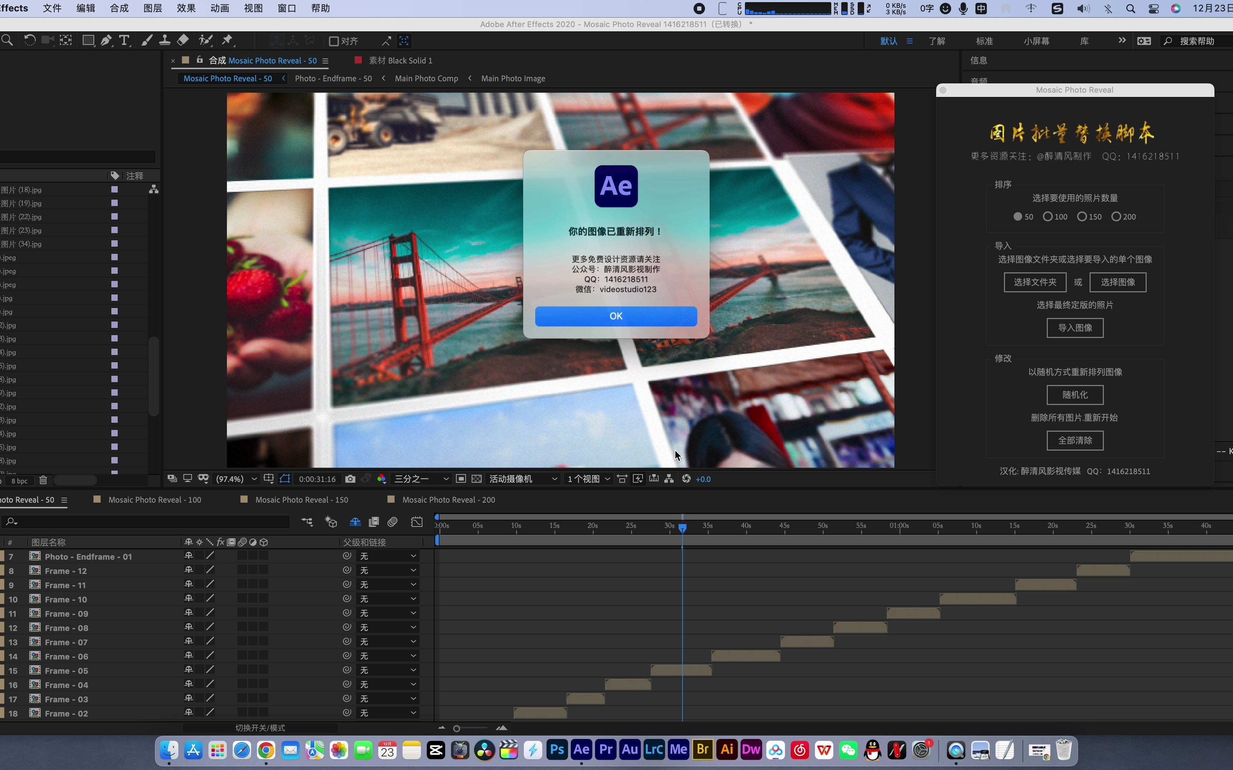Viewport: 1233px width, 770px height.
Task: Open the 三分之一 resolution dropdown
Action: pyautogui.click(x=421, y=479)
